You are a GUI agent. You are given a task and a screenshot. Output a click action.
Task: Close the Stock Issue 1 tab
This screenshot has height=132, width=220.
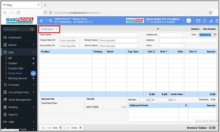click(57, 29)
